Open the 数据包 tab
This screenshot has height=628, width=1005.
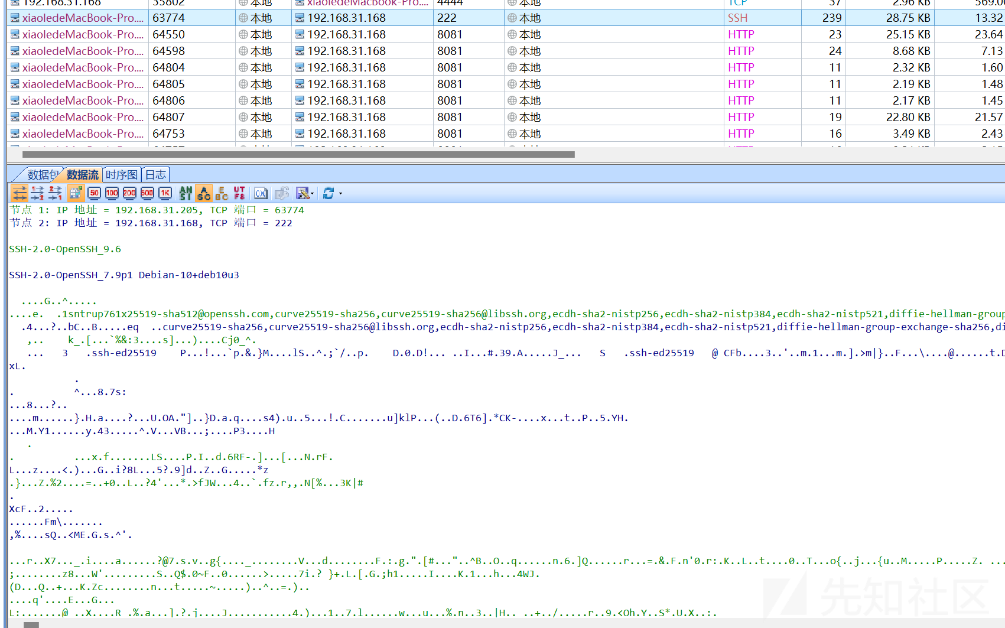tap(42, 175)
